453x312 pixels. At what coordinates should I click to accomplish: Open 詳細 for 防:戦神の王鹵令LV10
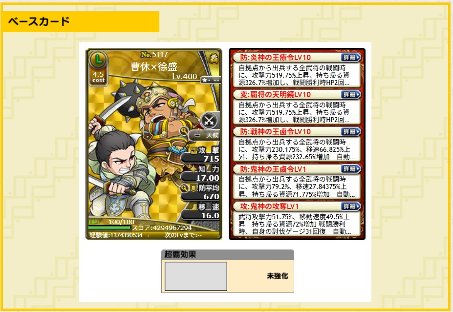point(351,132)
